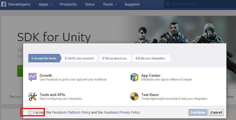The image size is (236, 120).
Task: Select step 1 Accept the terms
Action: click(45, 58)
